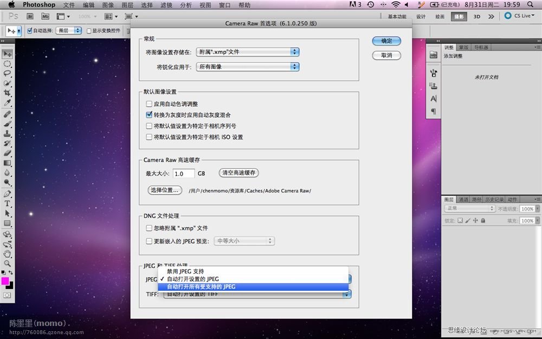Screen dimensions: 542x339
Task: Launch Mini Bridge from top Mb icon
Action: coord(46,16)
